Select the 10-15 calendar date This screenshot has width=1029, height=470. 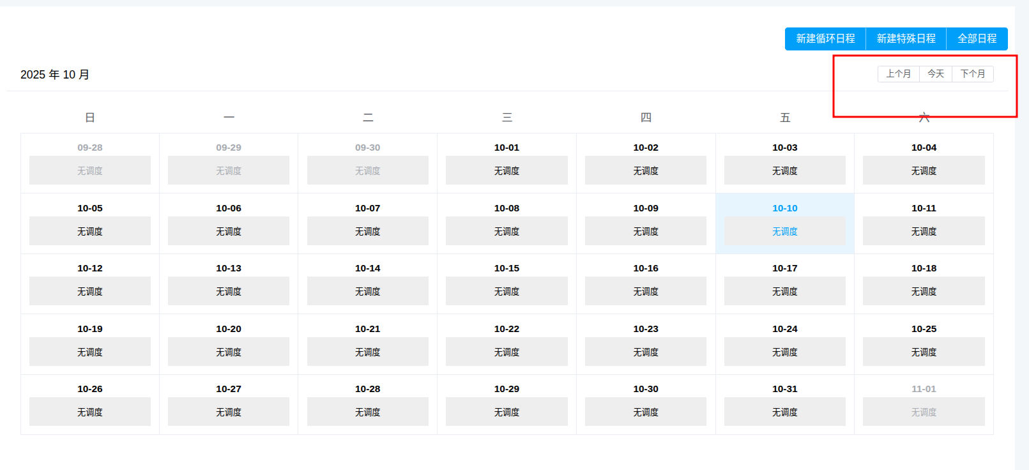point(507,268)
